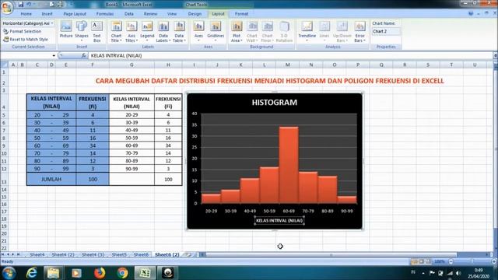Open the Format chart tab
This screenshot has width=498, height=280.
[242, 14]
